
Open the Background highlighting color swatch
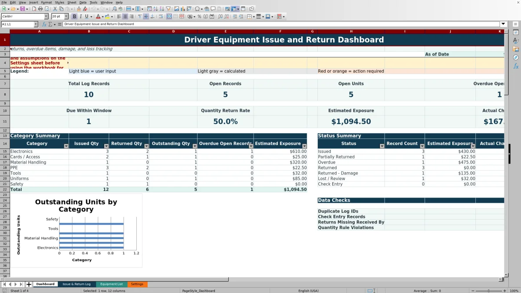(107, 16)
